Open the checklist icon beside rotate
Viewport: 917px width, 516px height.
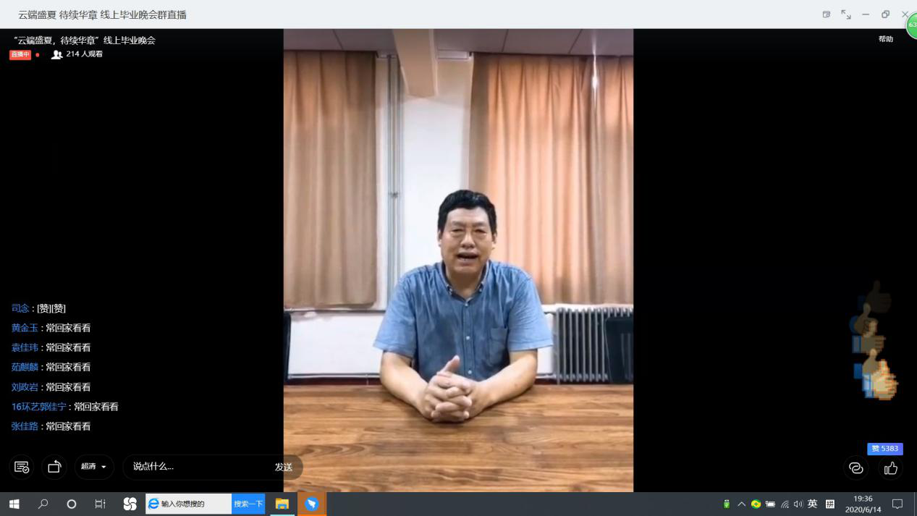coord(22,467)
